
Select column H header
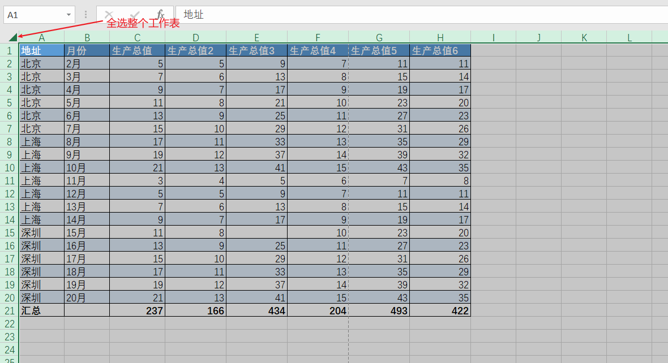pos(440,37)
